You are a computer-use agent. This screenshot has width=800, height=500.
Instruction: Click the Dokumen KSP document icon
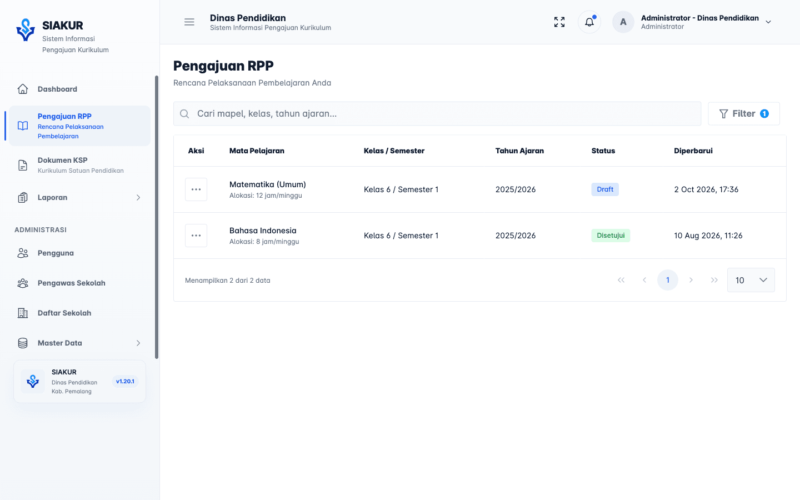(23, 165)
